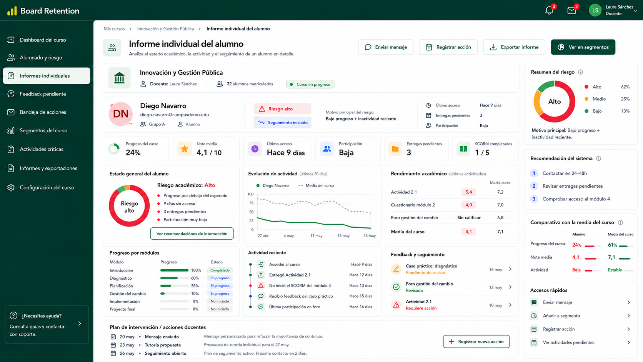
Task: Click the Foro gestión Revisado check icon
Action: (x=396, y=287)
